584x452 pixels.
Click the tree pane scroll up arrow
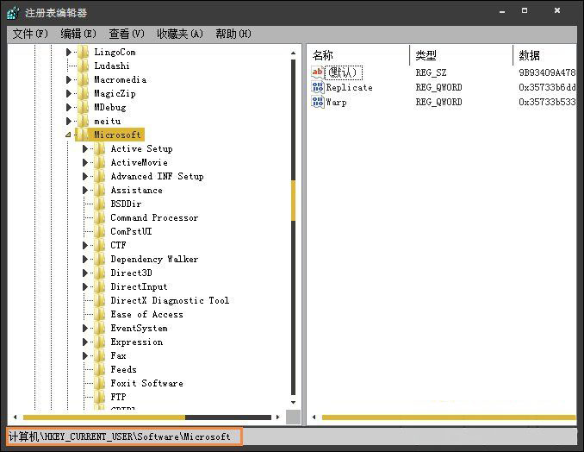point(293,53)
